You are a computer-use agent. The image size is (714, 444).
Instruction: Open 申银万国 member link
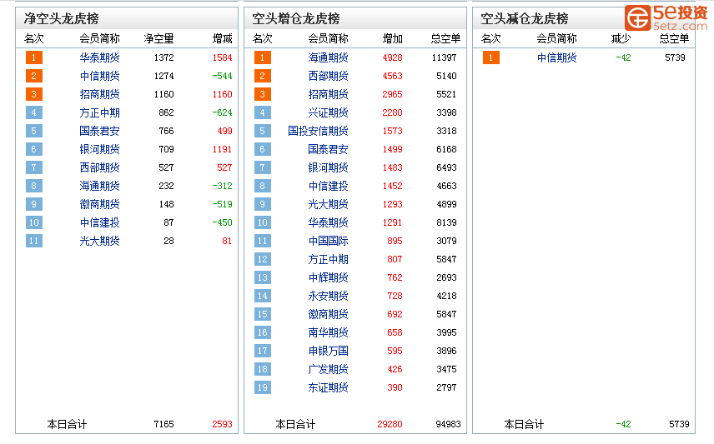328,351
